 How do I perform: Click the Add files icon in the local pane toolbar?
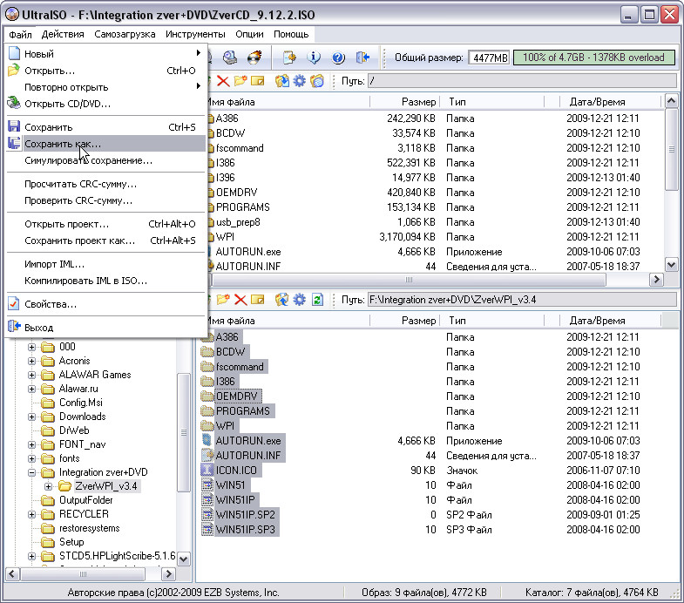(281, 299)
